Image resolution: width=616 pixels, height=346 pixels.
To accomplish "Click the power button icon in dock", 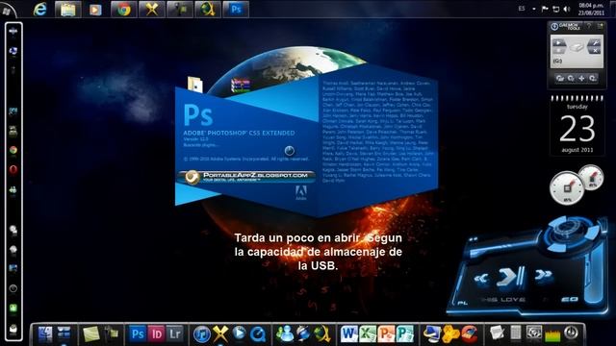I will click(571, 334).
